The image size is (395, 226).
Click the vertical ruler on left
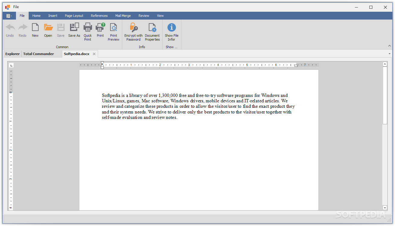(x=11, y=140)
